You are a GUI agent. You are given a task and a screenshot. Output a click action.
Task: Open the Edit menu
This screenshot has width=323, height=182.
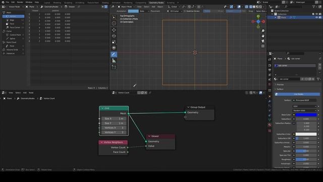click(x=13, y=2)
